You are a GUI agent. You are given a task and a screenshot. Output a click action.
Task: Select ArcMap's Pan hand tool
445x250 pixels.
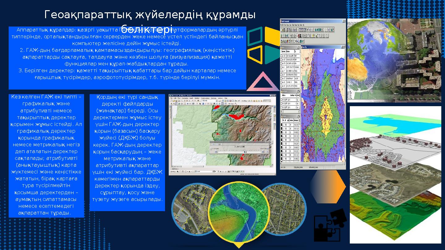pos(176,104)
